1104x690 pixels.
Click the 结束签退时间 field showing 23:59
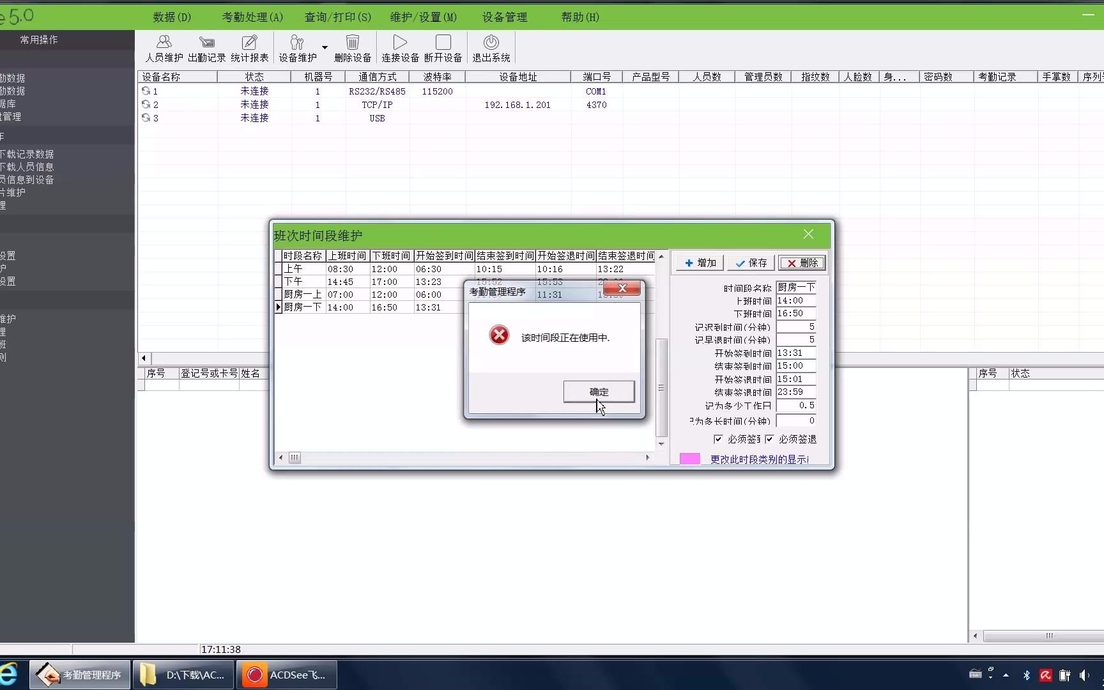click(x=796, y=392)
